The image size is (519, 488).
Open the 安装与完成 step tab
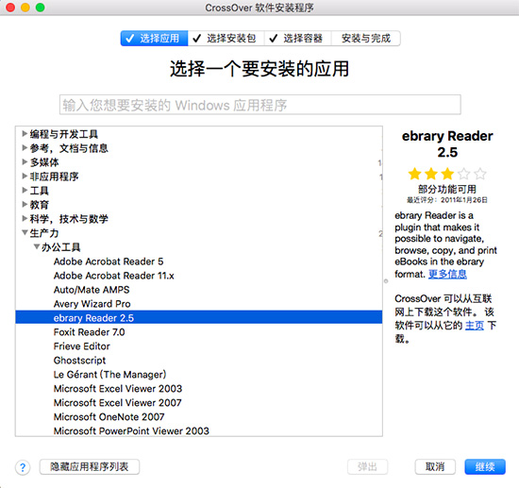coord(366,39)
